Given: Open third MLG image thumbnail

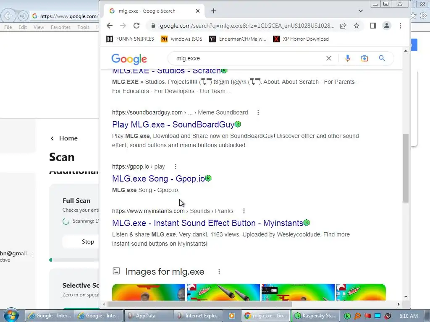Looking at the screenshot, I should point(298,292).
